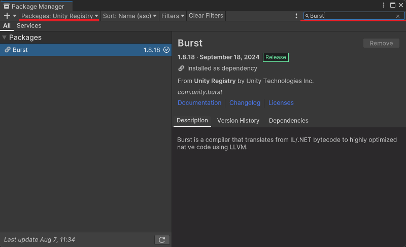Viewport: 406px width, 247px height.
Task: Select the Burst package row
Action: (x=86, y=50)
